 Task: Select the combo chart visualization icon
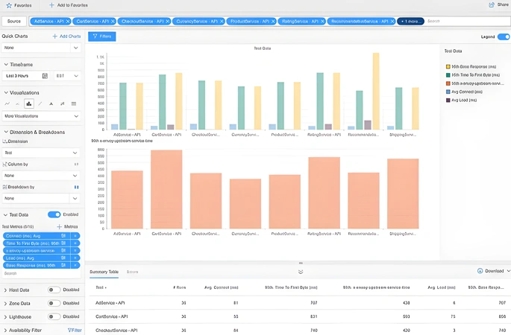tap(62, 103)
